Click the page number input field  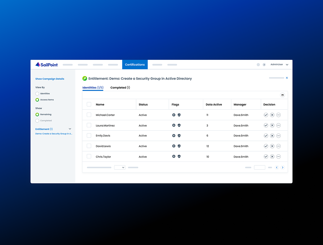[260, 167]
